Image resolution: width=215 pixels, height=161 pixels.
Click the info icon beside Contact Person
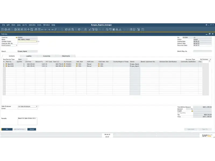[x=39, y=42]
